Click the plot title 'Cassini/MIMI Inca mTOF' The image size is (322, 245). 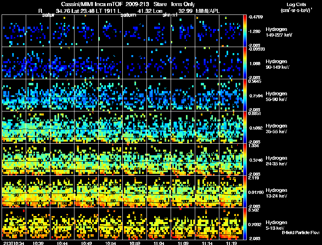[92, 4]
